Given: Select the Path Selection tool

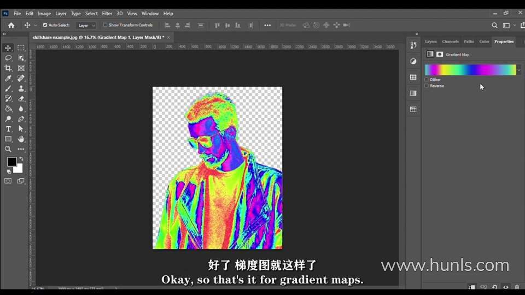Looking at the screenshot, I should coord(21,129).
